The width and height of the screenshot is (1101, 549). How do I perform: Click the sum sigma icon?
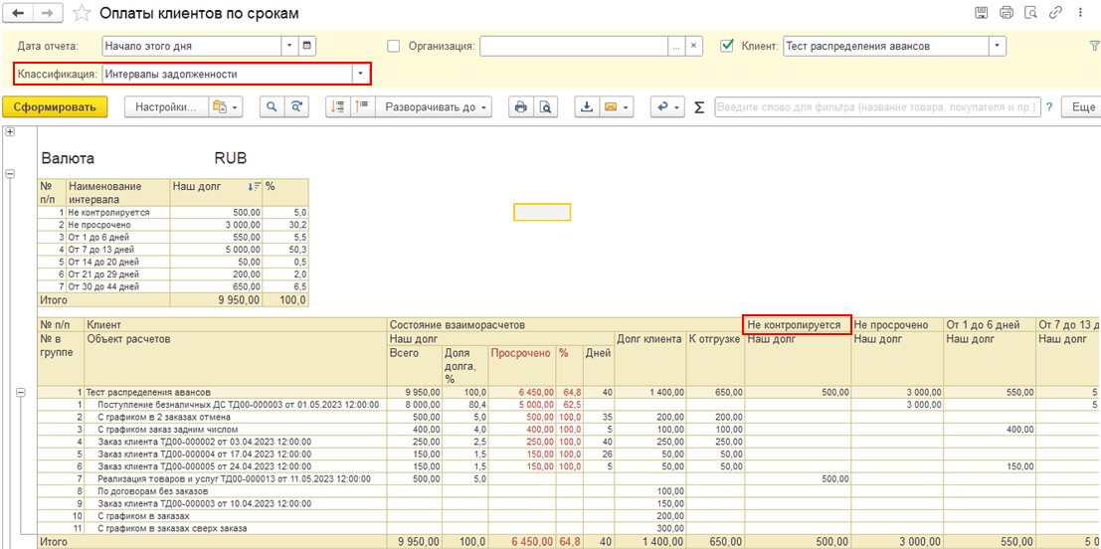pyautogui.click(x=699, y=107)
